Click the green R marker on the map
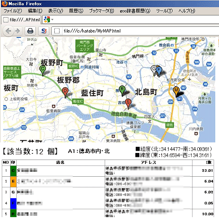The image size is (219, 218). click(x=122, y=91)
